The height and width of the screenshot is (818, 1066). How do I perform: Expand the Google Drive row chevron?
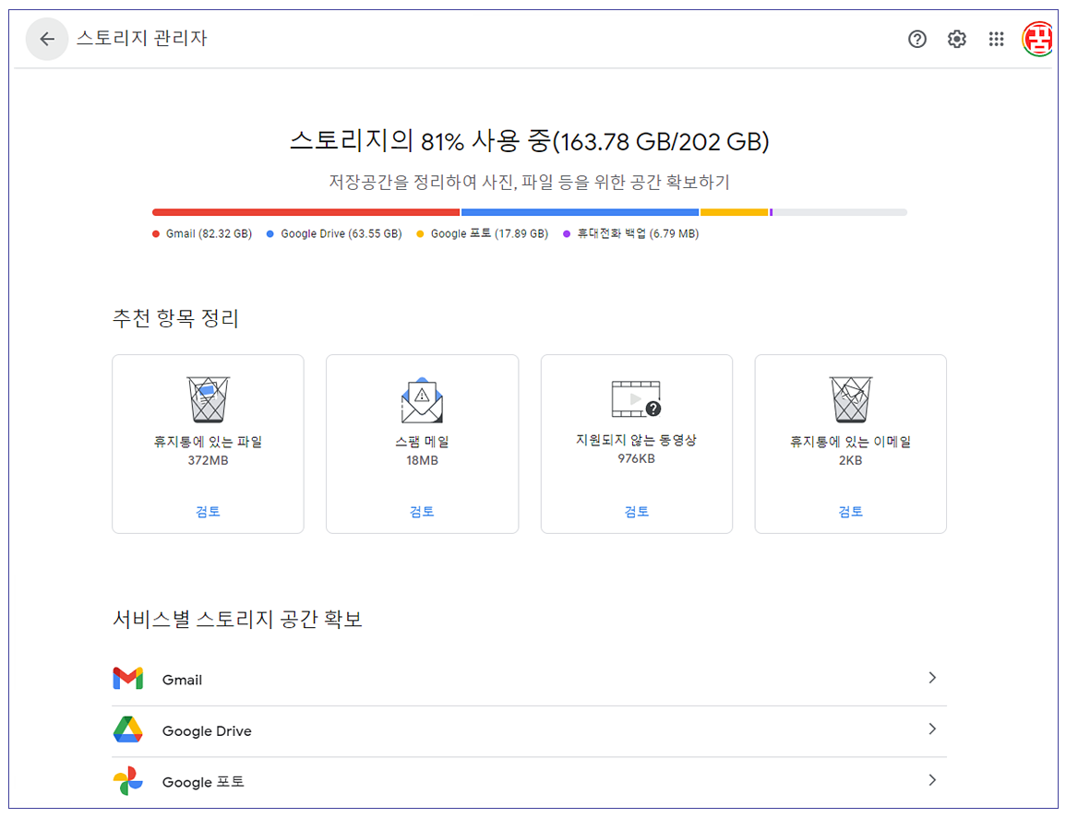[932, 729]
